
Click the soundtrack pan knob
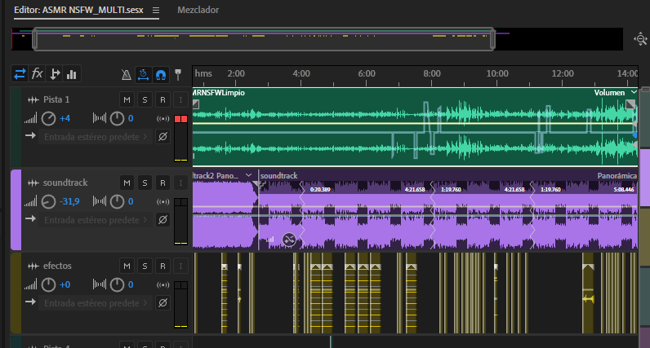(117, 202)
